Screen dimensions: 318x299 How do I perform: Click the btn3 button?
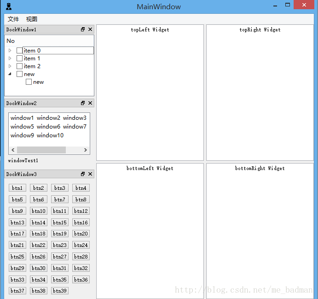pyautogui.click(x=60, y=188)
